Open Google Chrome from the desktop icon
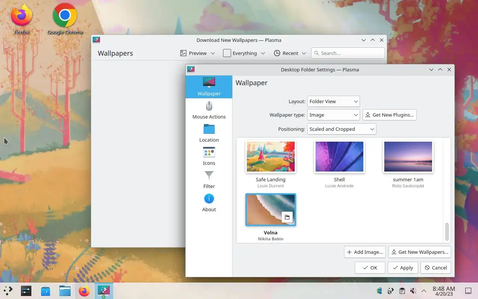This screenshot has height=299, width=478. pos(65,19)
